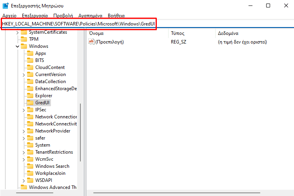Click the Explorer folder icon
Screen dimensions: 294x196
point(30,96)
